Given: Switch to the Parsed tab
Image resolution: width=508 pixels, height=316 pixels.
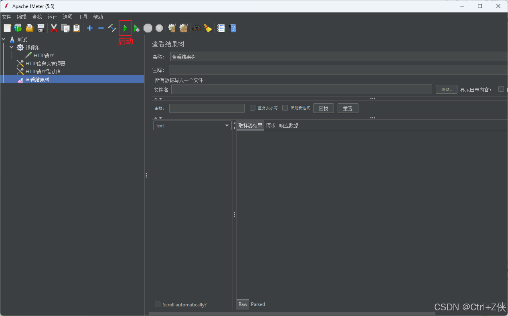Looking at the screenshot, I should click(x=258, y=304).
